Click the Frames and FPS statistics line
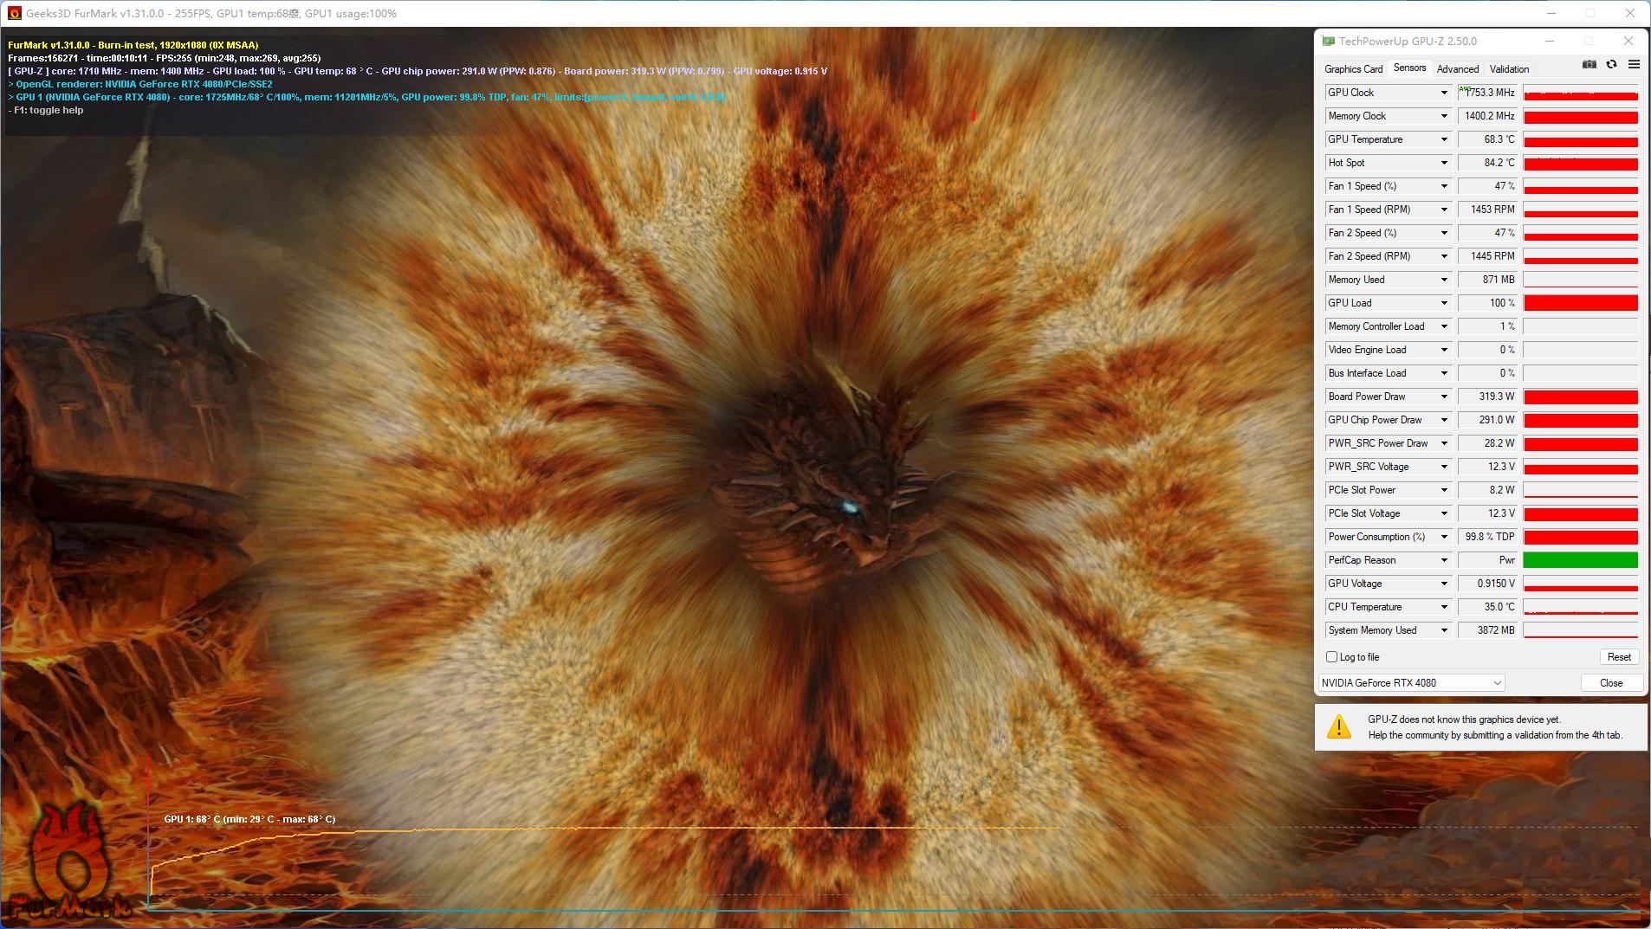This screenshot has height=929, width=1651. 165,58
